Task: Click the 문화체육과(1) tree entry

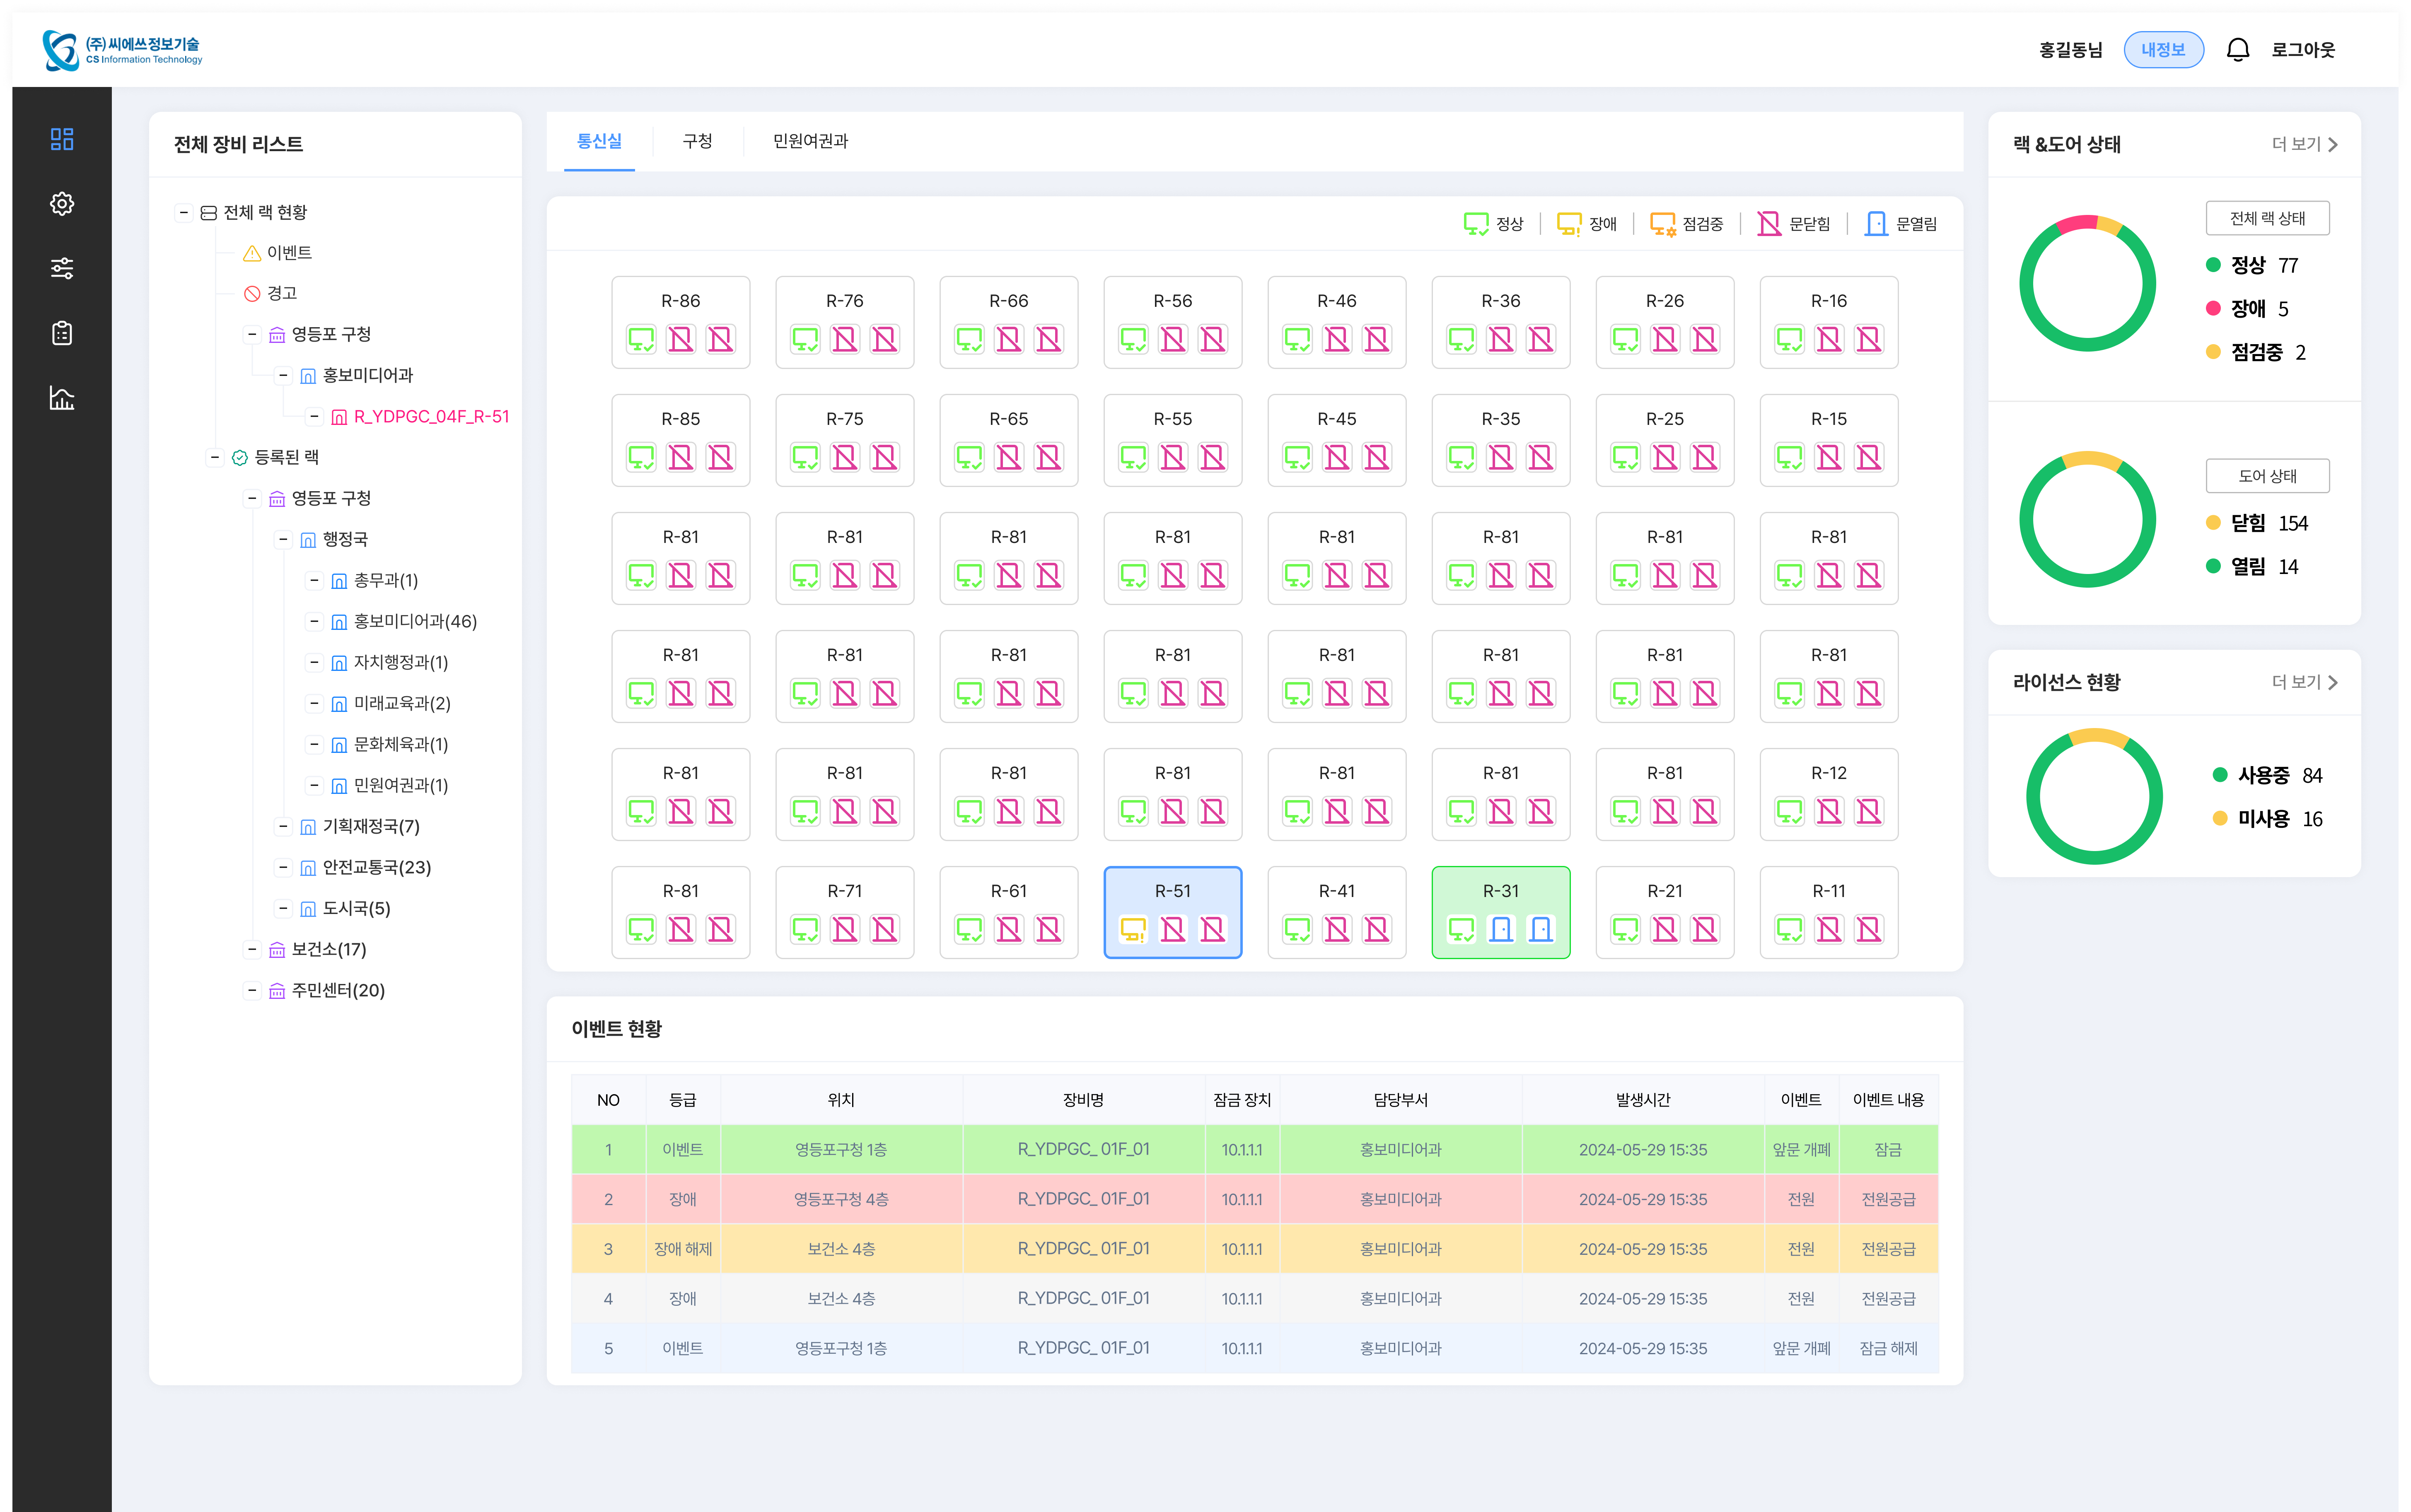Action: click(x=401, y=744)
